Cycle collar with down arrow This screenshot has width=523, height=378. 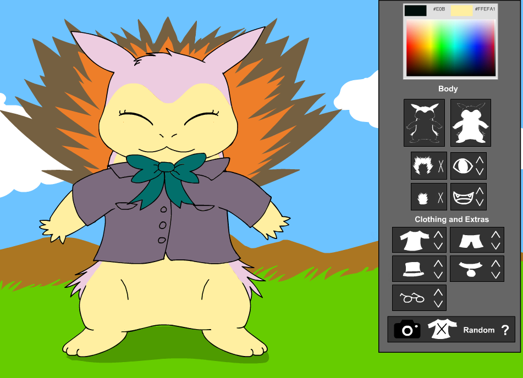496,275
